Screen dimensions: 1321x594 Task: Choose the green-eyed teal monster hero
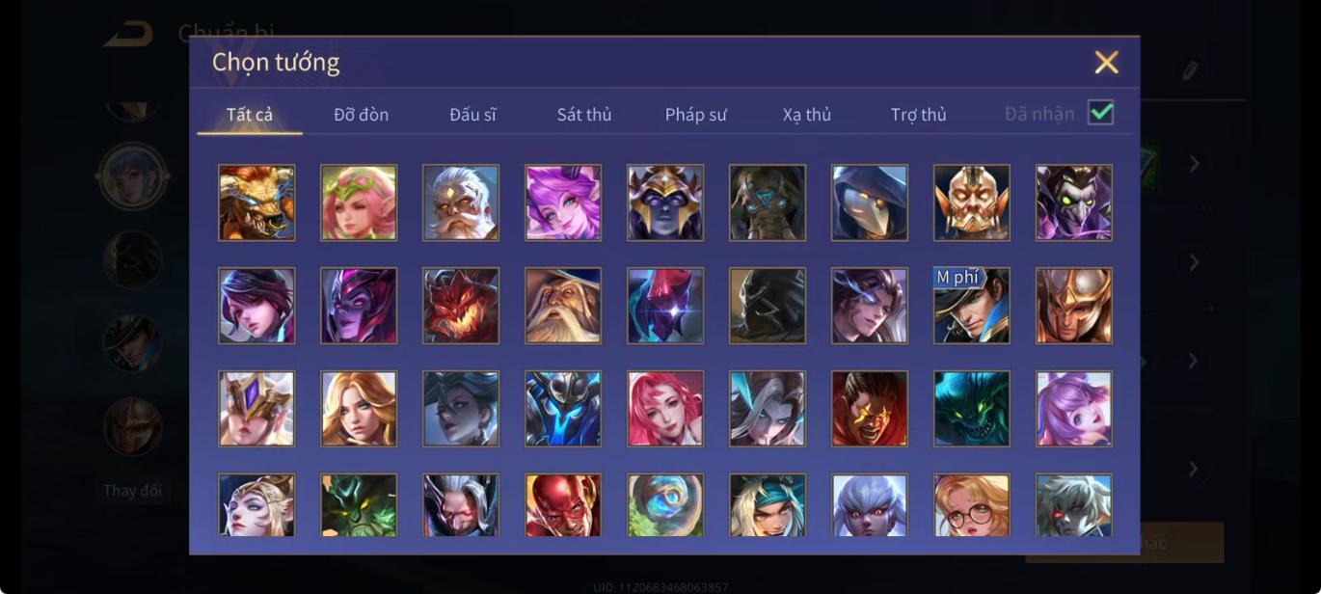971,409
